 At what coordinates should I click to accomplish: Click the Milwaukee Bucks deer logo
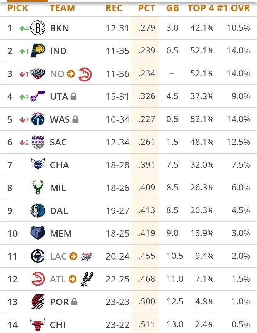tap(38, 188)
